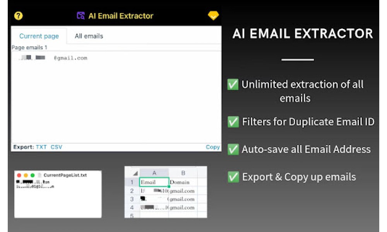387x232 pixels.
Task: Click the red close dot of CurrentPageList.txt
Action: 19,175
